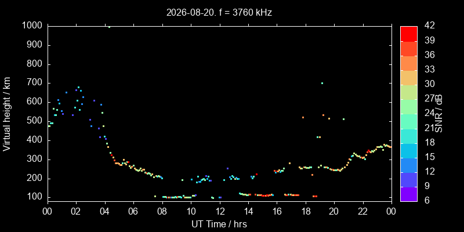Click the topmost data point near 1000 km

[x=109, y=27]
